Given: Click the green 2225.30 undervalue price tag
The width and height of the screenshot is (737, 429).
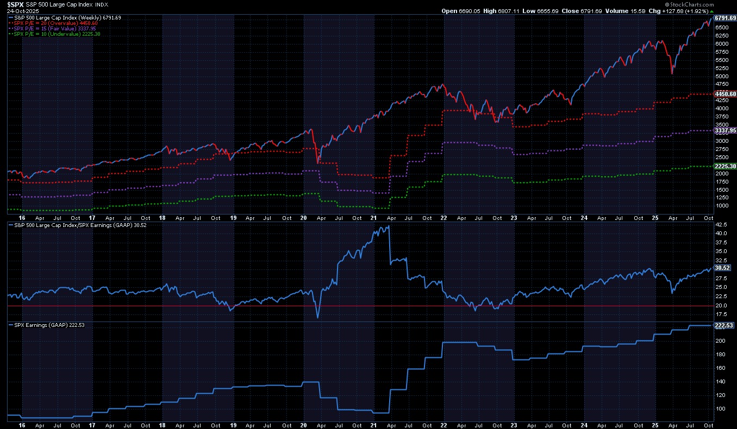Looking at the screenshot, I should [x=725, y=166].
